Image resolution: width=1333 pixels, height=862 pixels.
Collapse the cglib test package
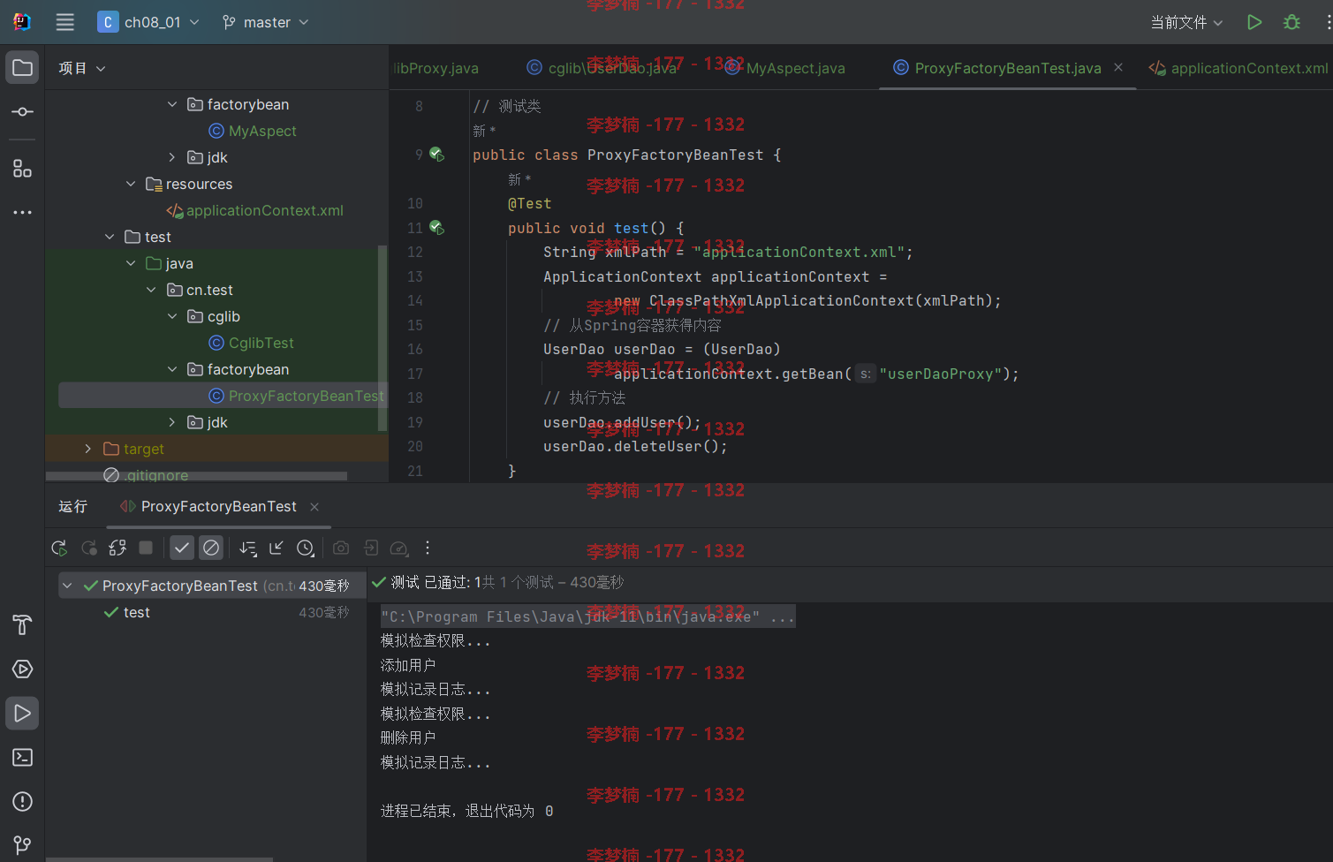coord(172,316)
